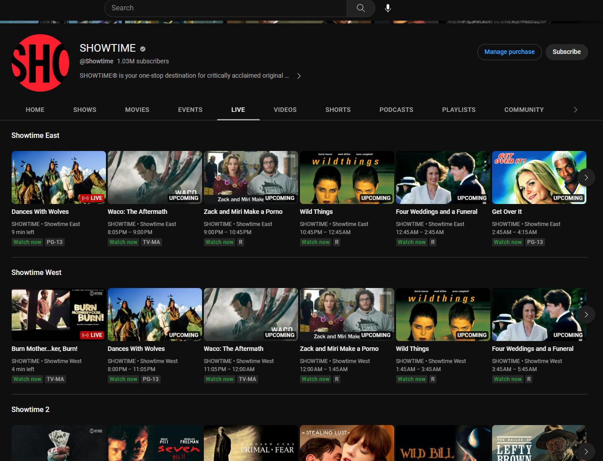This screenshot has height=461, width=603.
Task: Open the Primal Fear thumbnail in Showtime 2
Action: 251,443
